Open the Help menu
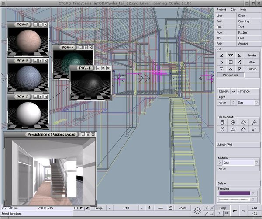 pyautogui.click(x=243, y=9)
